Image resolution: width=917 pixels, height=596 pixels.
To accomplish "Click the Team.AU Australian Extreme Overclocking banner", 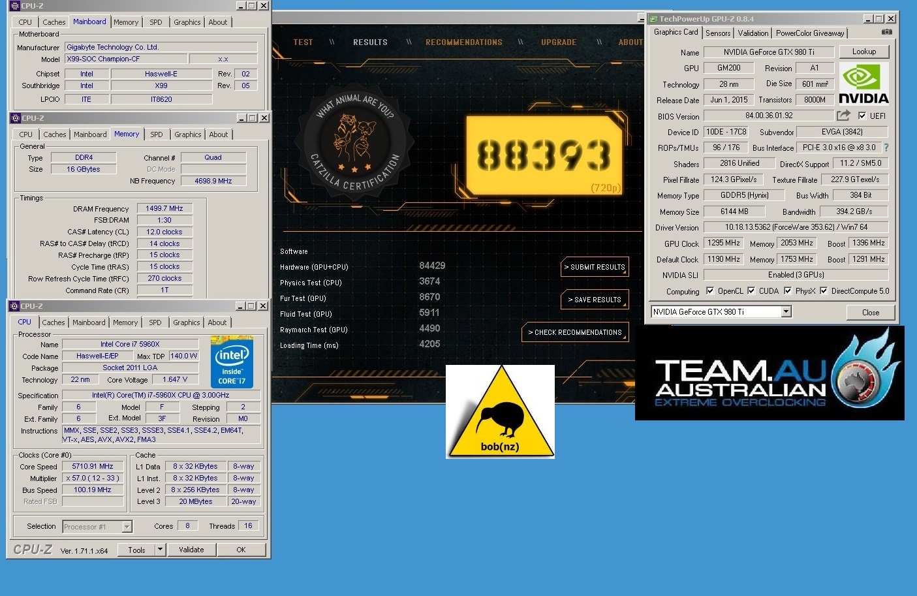I will coord(769,373).
